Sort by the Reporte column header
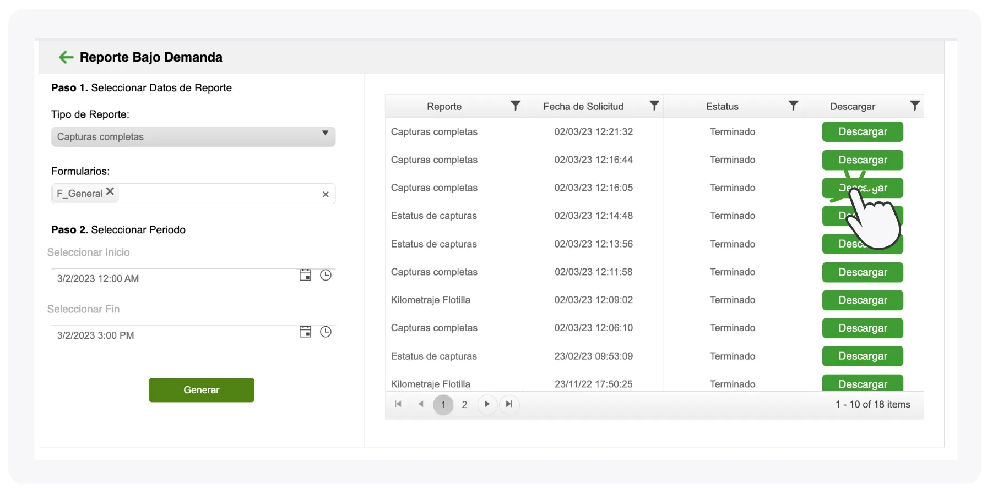Viewport: 998px width, 495px height. tap(444, 107)
